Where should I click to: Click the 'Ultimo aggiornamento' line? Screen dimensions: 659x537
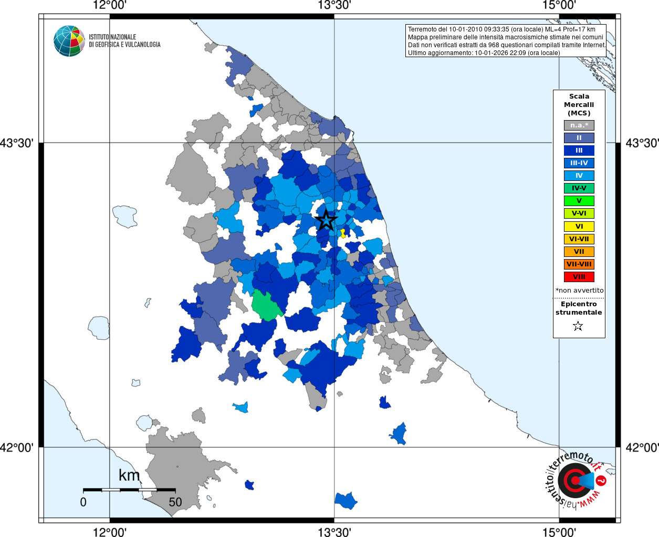484,53
